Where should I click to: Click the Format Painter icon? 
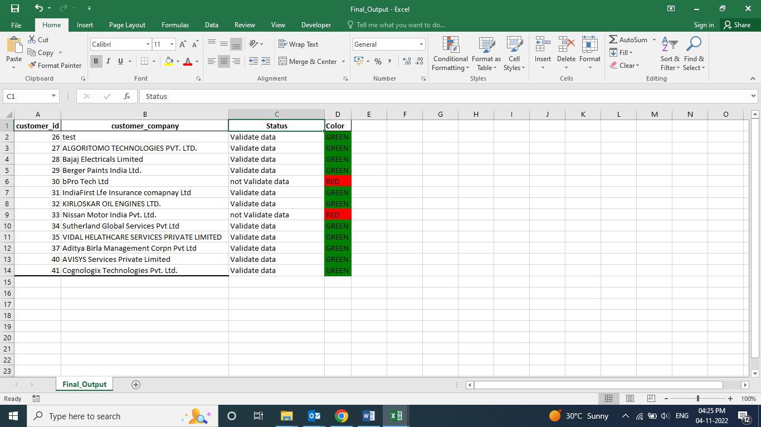pyautogui.click(x=32, y=66)
